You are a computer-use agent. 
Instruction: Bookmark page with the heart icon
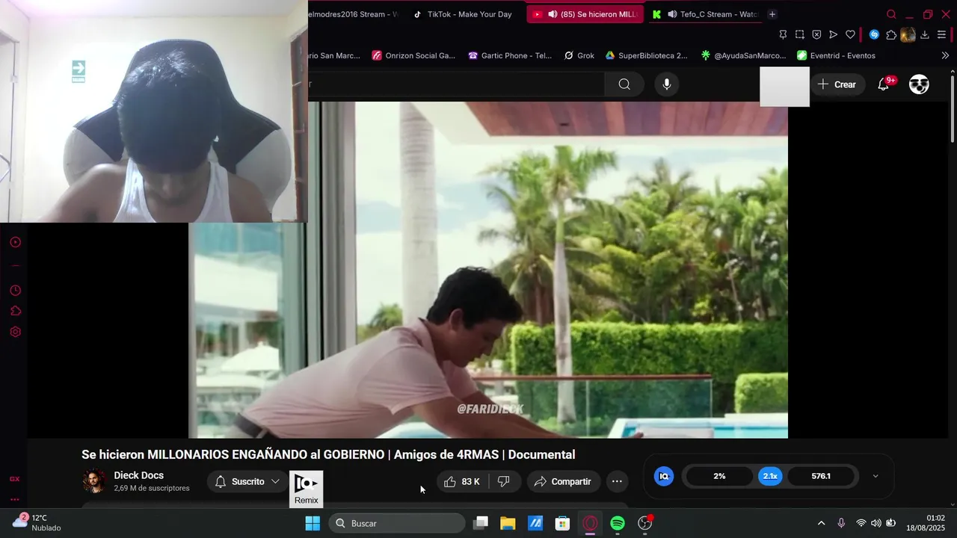(850, 34)
